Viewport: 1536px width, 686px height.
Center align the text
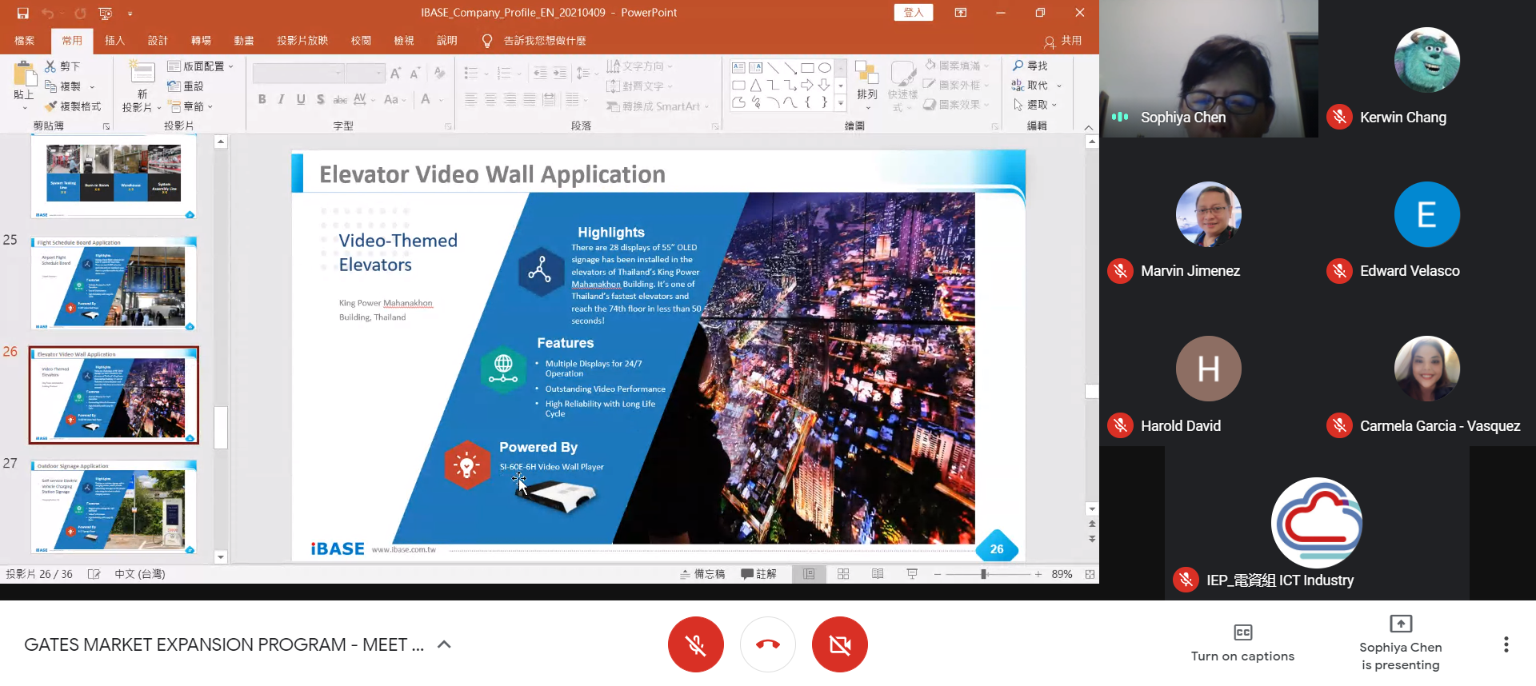click(490, 99)
